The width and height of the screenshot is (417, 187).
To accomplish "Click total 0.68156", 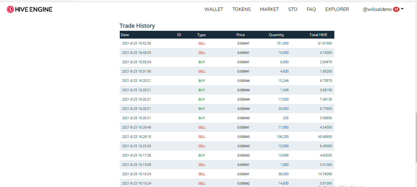I will pos(326,90).
